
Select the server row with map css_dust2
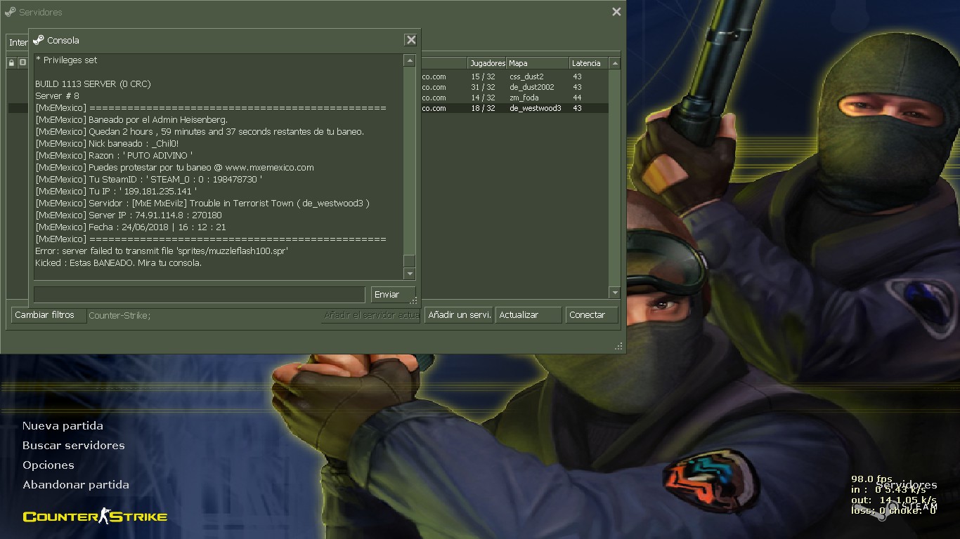tap(515, 76)
